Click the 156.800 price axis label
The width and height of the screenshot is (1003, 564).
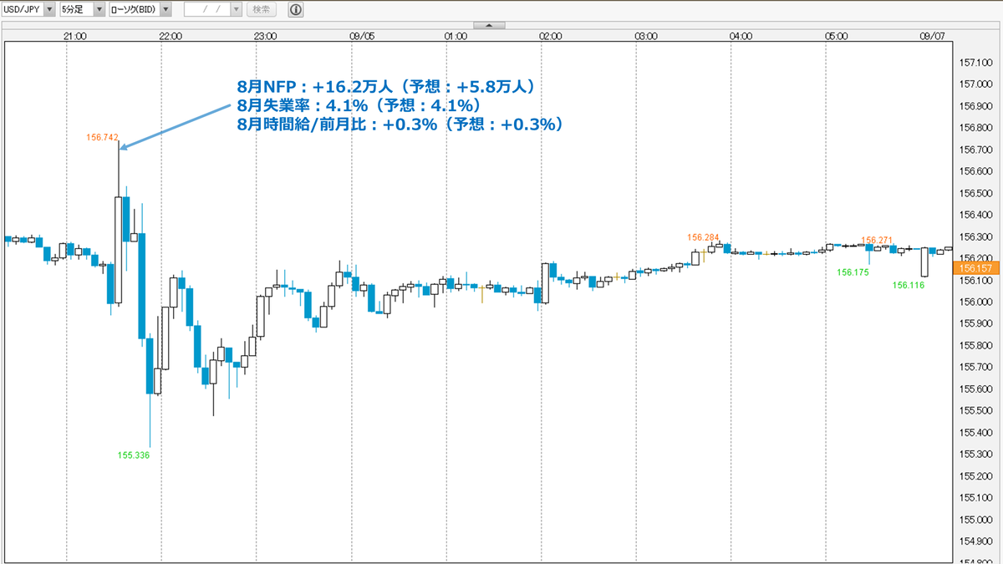(x=975, y=128)
